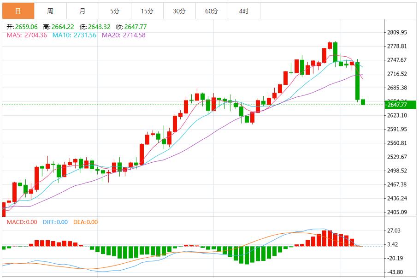Click the 2560.81 price axis label
This screenshot has width=419, height=278.
397,143
